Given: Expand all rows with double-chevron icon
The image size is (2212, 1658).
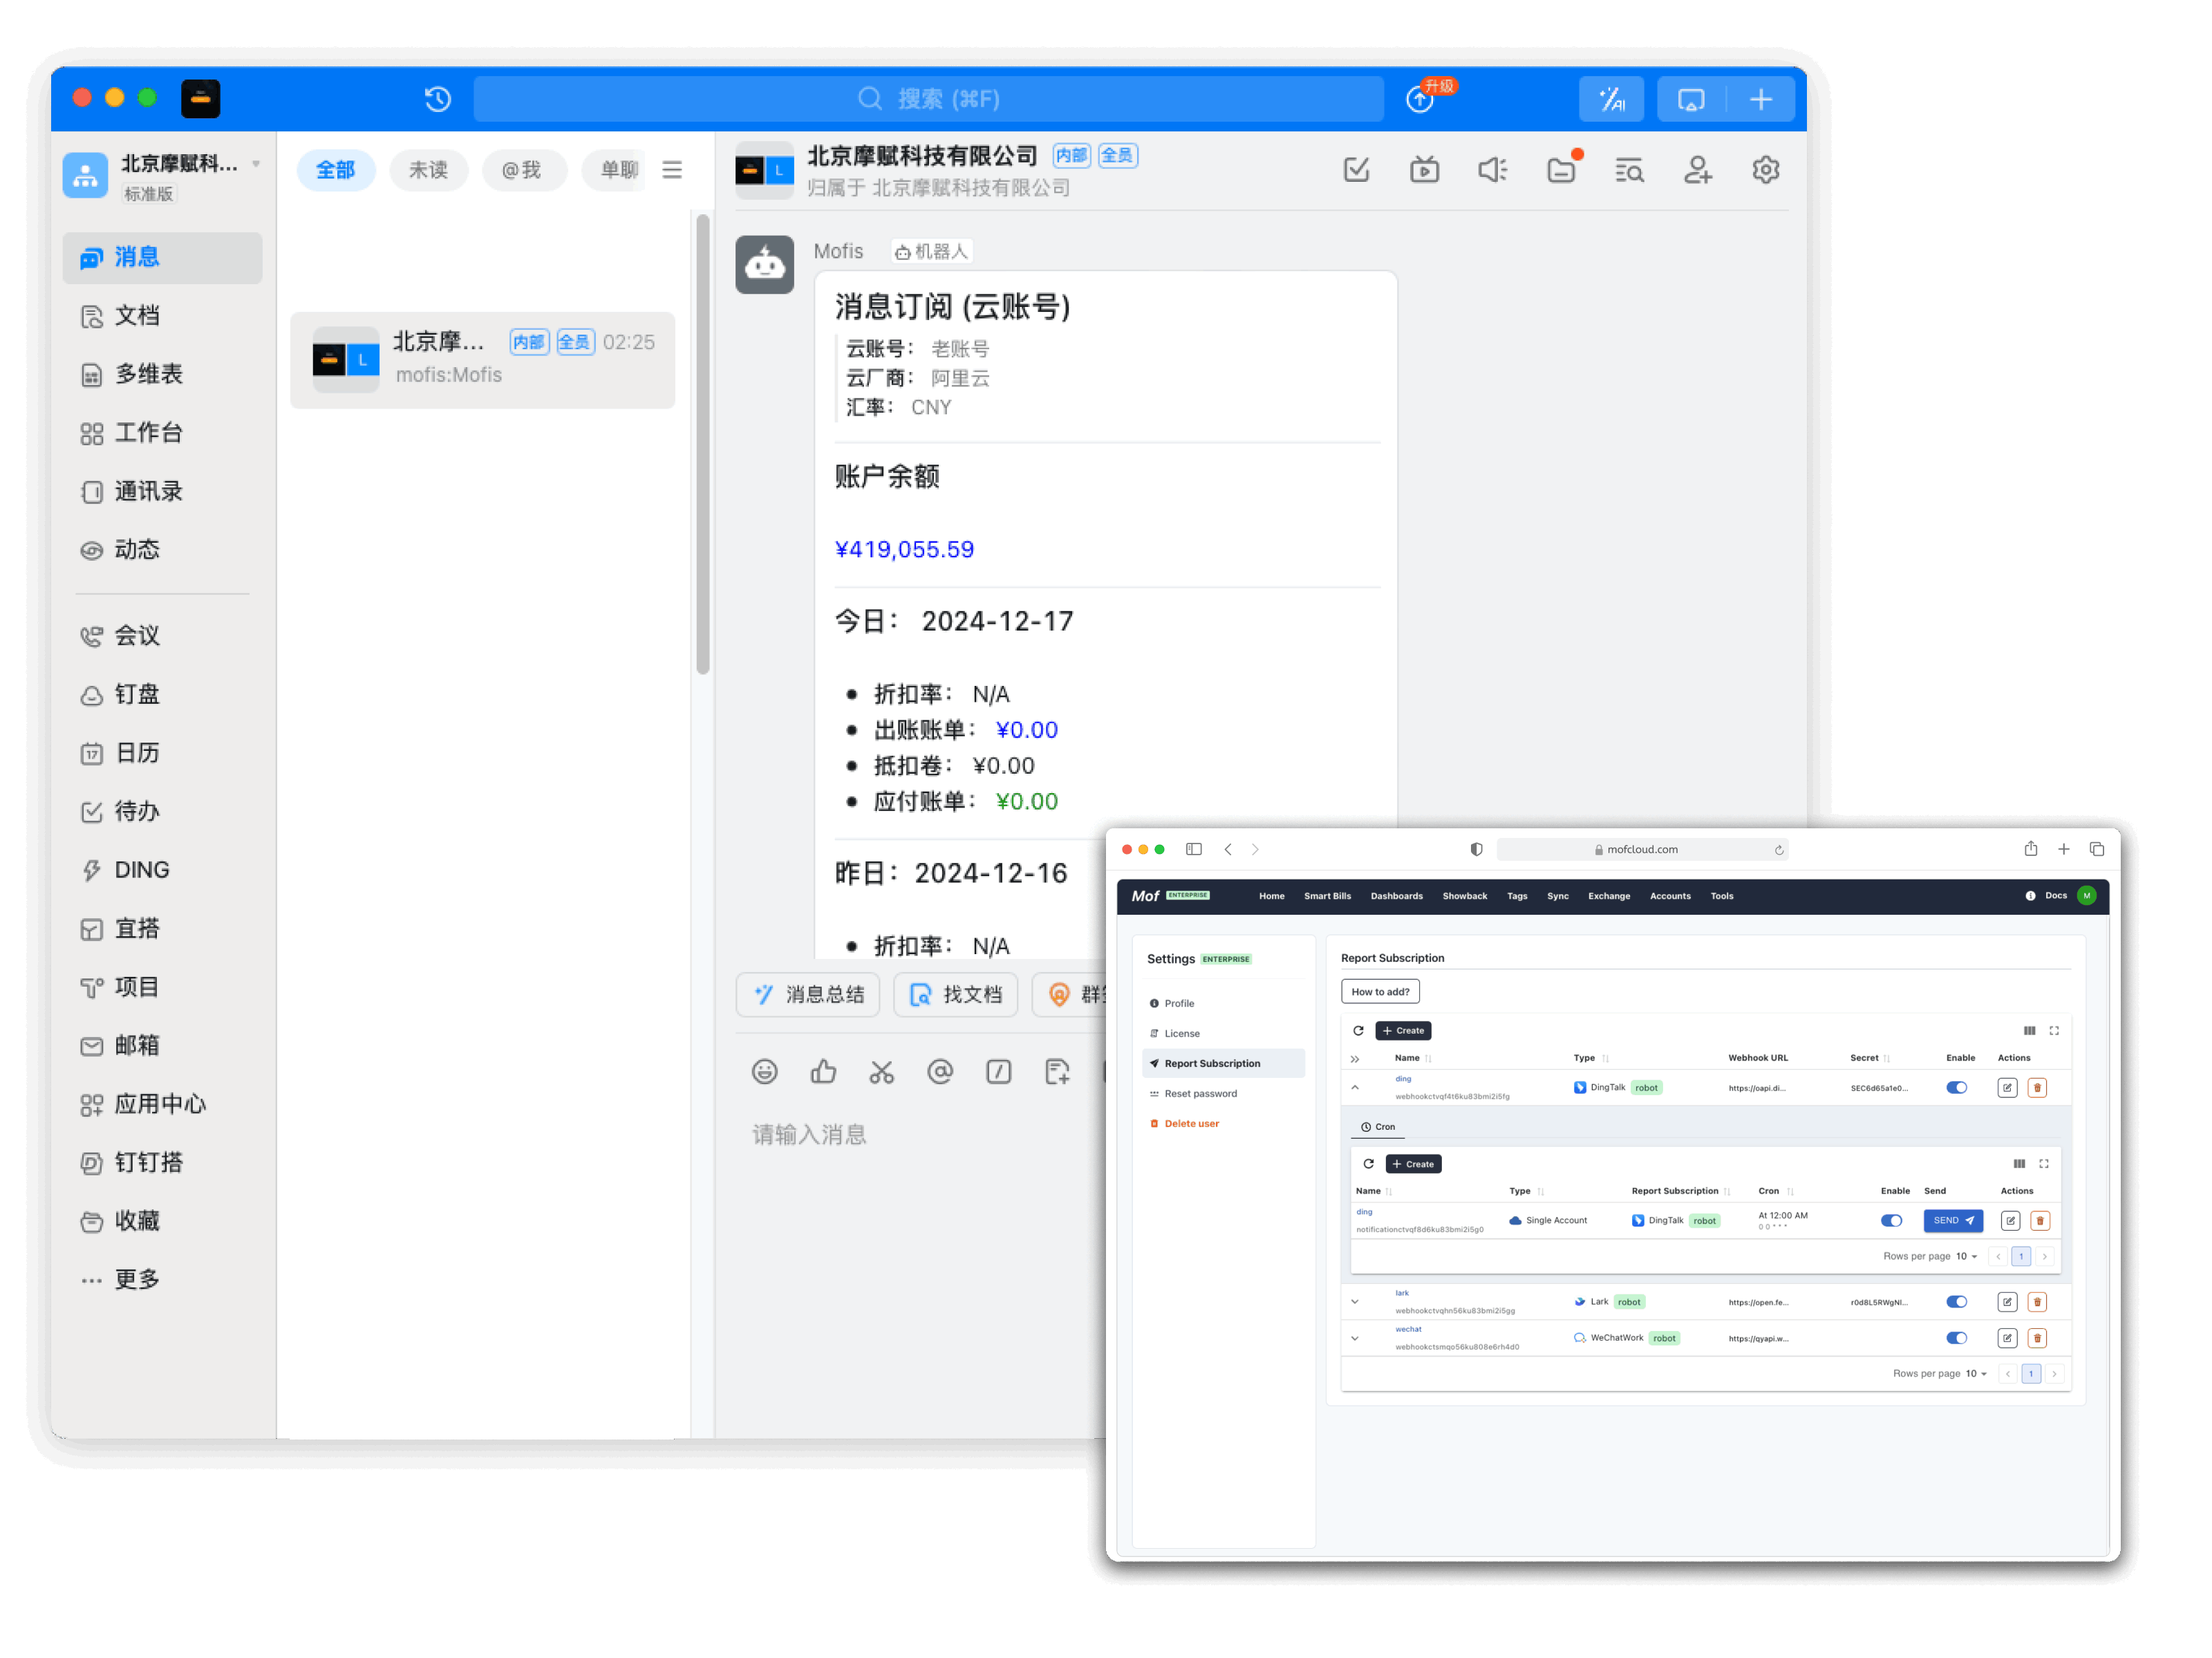Looking at the screenshot, I should [x=1355, y=1058].
